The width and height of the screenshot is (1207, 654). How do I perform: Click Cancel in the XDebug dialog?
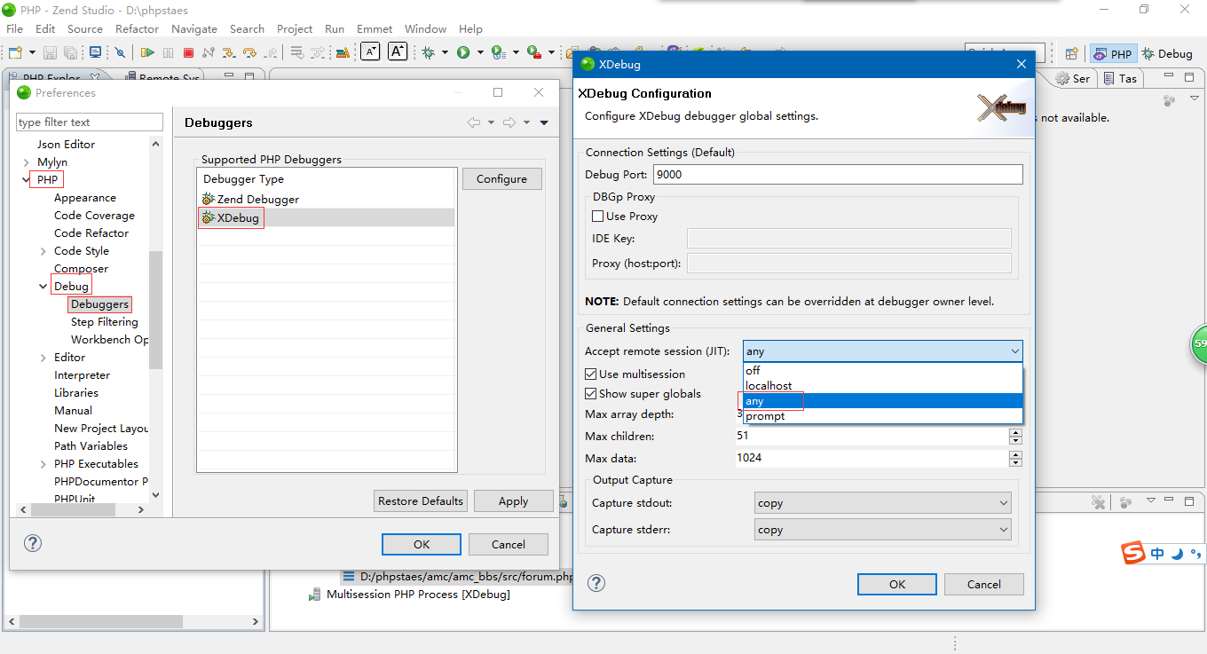tap(983, 584)
